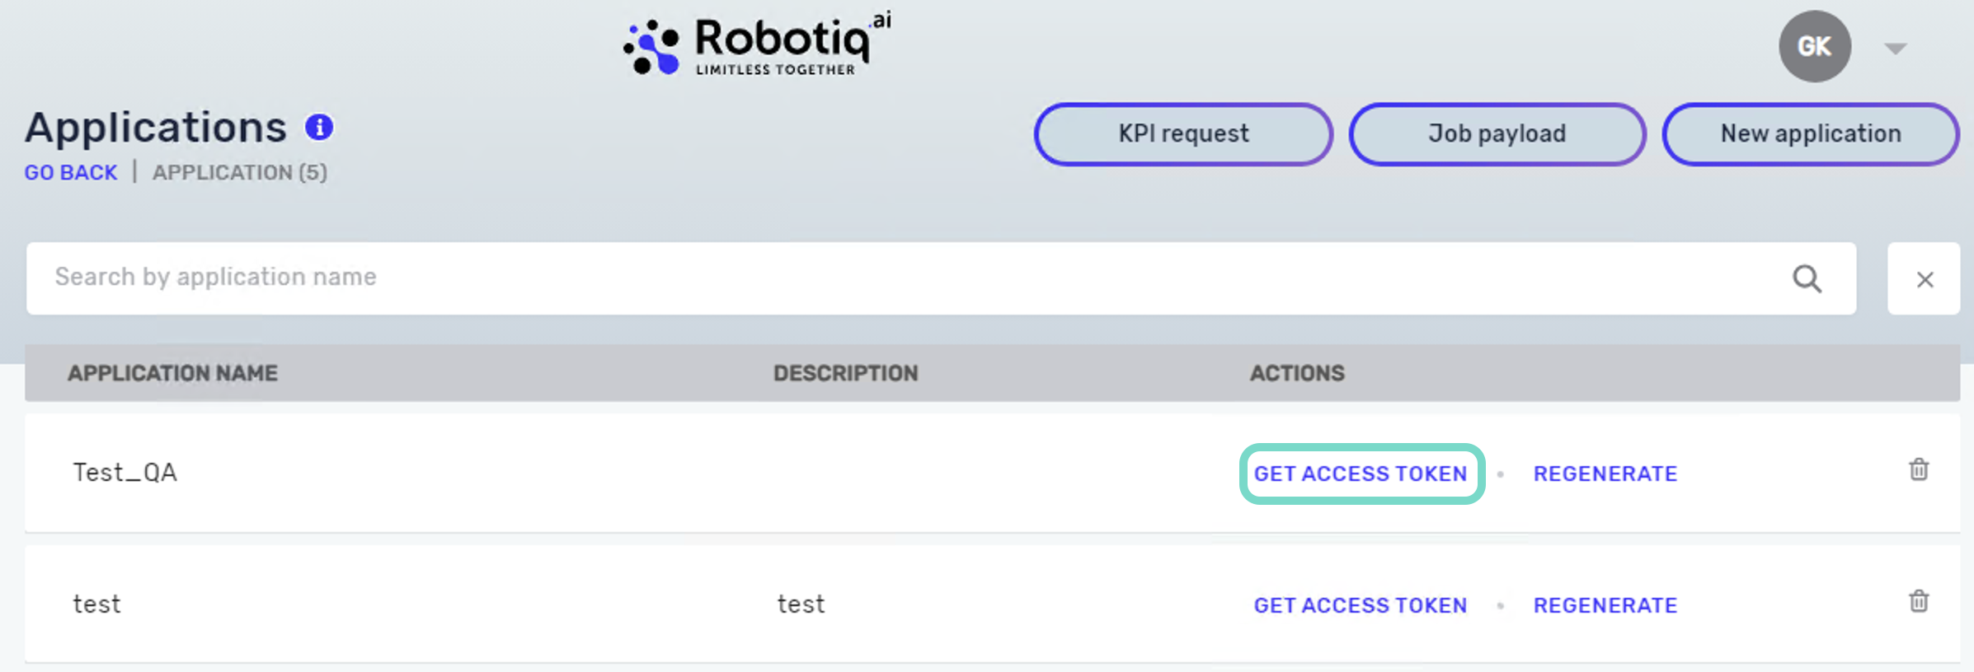
Task: Click the ACTIONS column header
Action: click(1297, 373)
